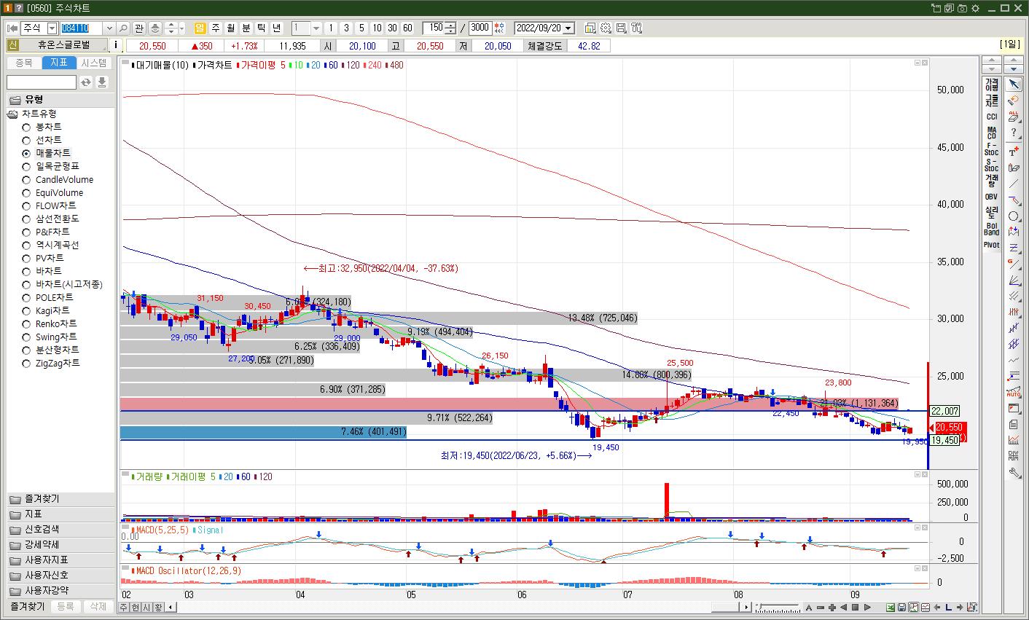Select the 분 minute period button
1029x620 pixels.
tap(246, 28)
